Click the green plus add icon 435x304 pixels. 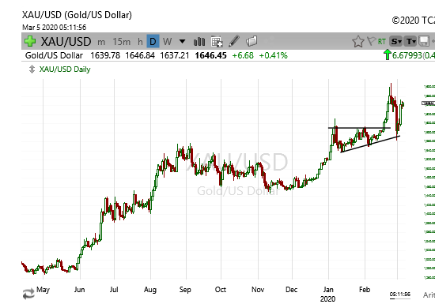[x=30, y=41]
